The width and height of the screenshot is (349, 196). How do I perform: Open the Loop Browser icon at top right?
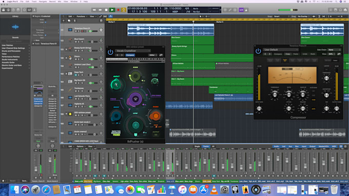coord(340,10)
